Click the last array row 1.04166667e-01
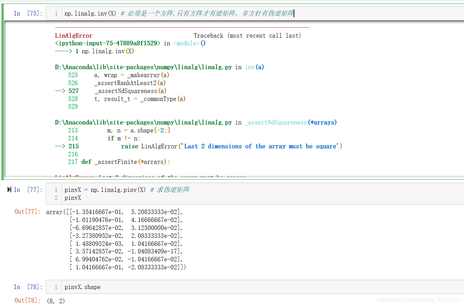Image resolution: width=464 pixels, height=306 pixels. tap(127, 267)
